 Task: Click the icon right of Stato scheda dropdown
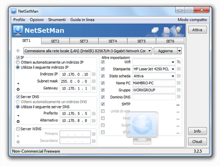click(x=178, y=76)
